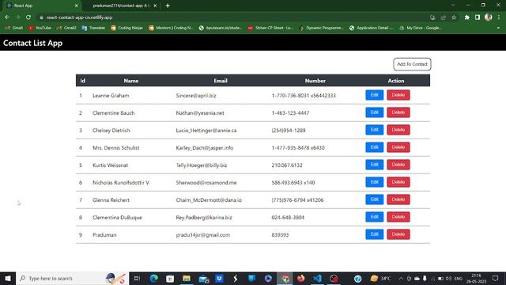Viewport: 506px width, 285px height.
Task: Edit the Mrs. Dennis Schulist contact
Action: tap(374, 147)
